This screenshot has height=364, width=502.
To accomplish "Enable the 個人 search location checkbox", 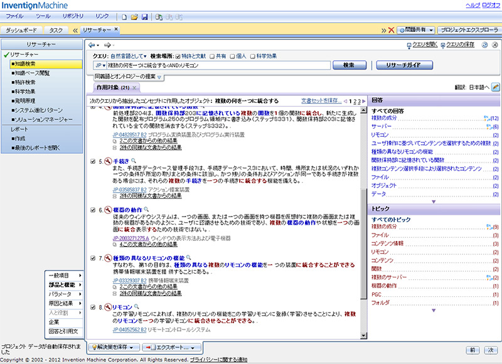I will click(x=232, y=56).
